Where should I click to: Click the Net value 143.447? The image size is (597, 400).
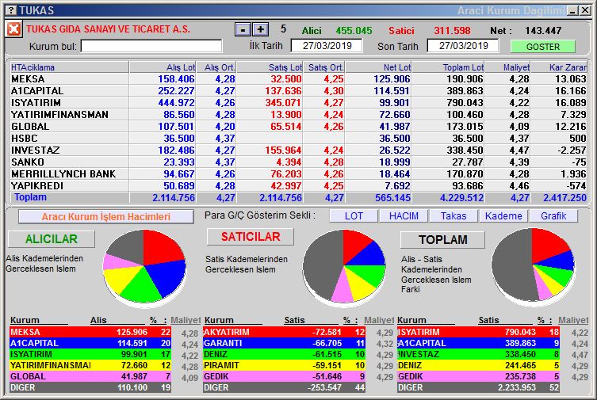[543, 30]
